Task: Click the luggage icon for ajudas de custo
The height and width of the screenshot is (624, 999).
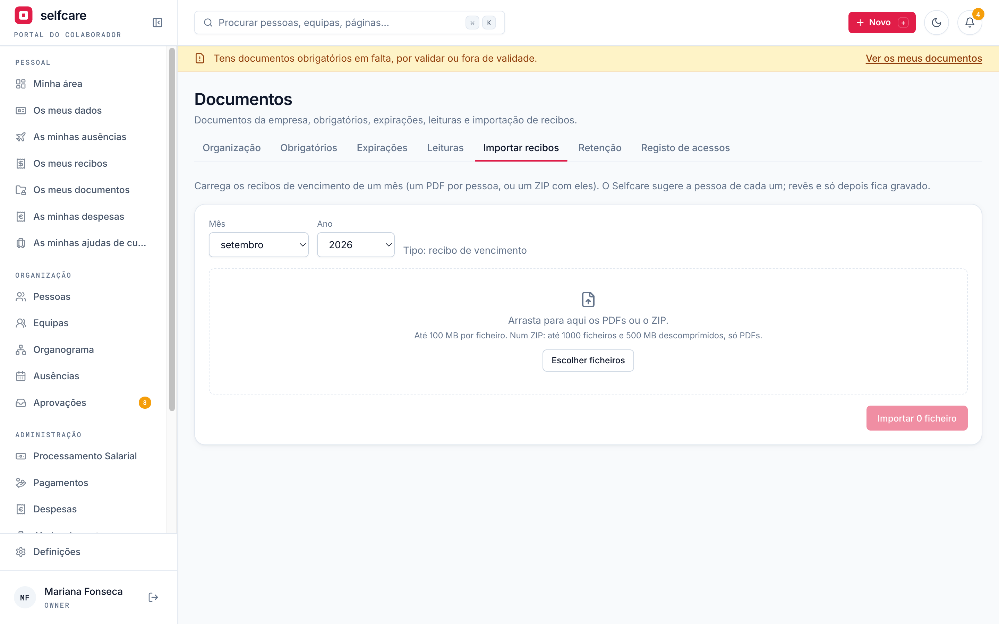Action: [21, 243]
